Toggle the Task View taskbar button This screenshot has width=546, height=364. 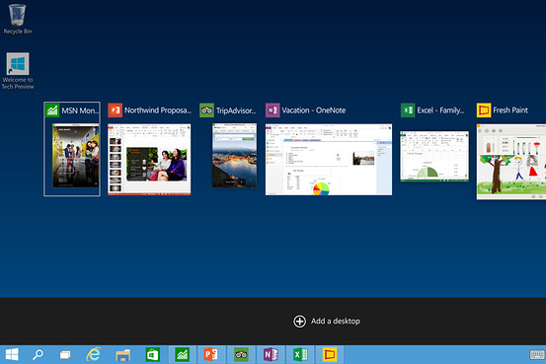coord(65,354)
